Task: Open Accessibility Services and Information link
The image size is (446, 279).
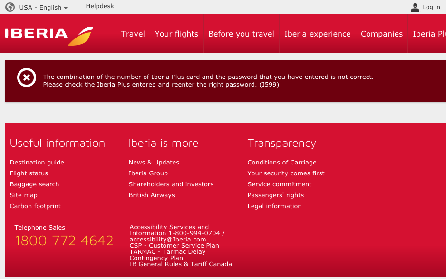Action: tap(177, 233)
